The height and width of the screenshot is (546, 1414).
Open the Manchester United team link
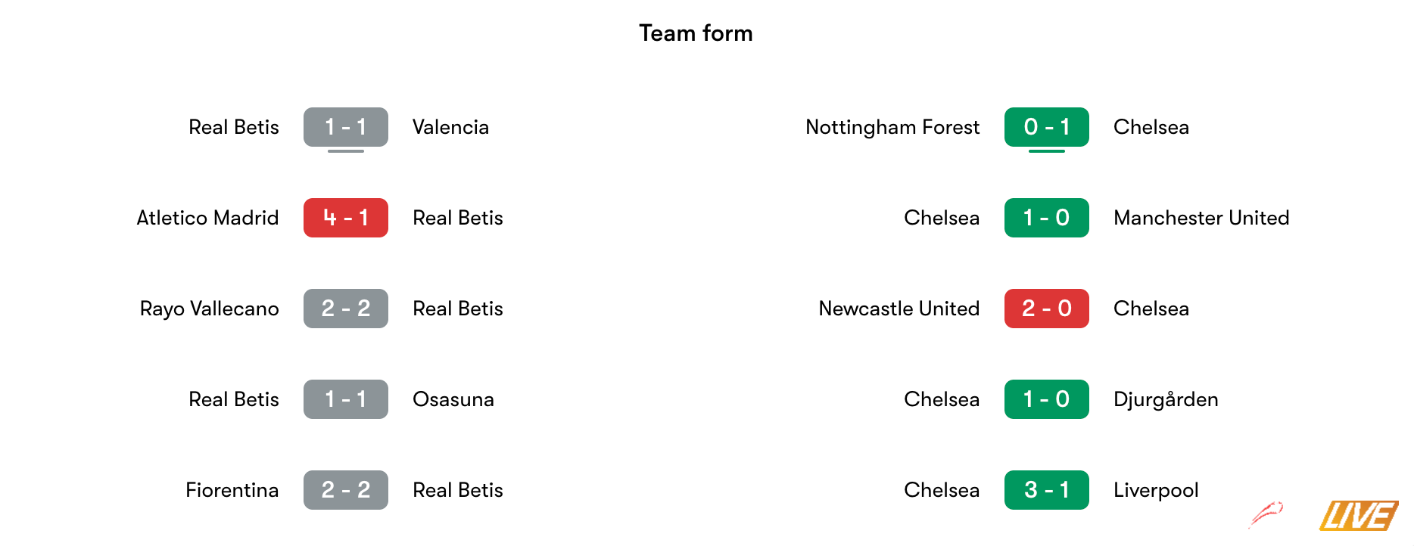[1201, 218]
